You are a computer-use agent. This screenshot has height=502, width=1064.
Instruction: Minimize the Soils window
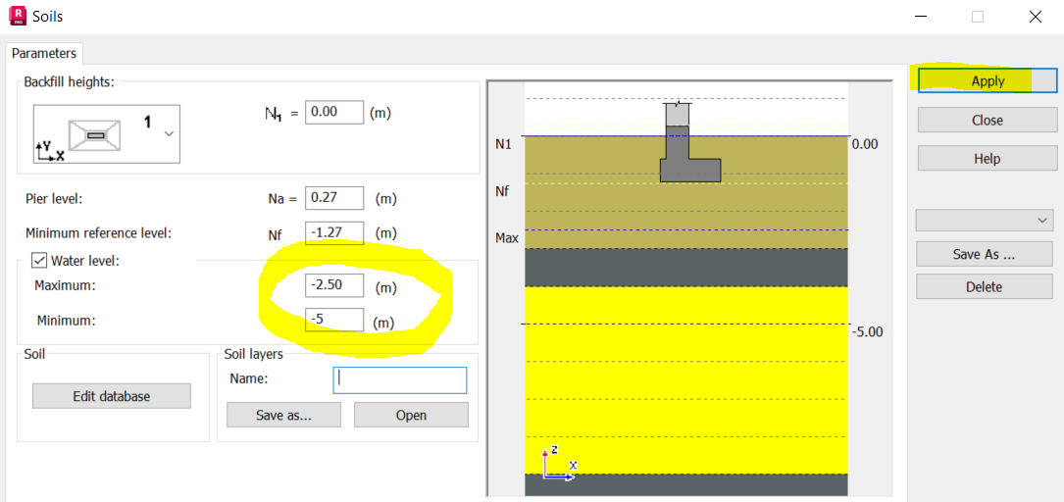921,17
